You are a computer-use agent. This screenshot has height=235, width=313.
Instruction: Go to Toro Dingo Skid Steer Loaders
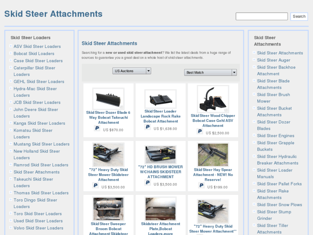coord(35,203)
